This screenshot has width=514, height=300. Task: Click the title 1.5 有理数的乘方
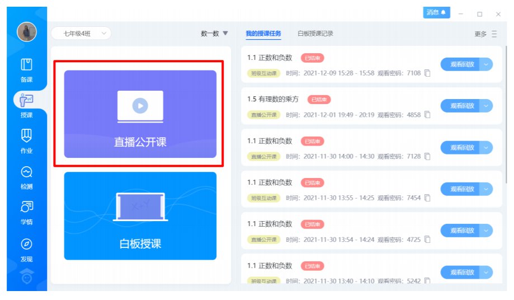coord(273,99)
